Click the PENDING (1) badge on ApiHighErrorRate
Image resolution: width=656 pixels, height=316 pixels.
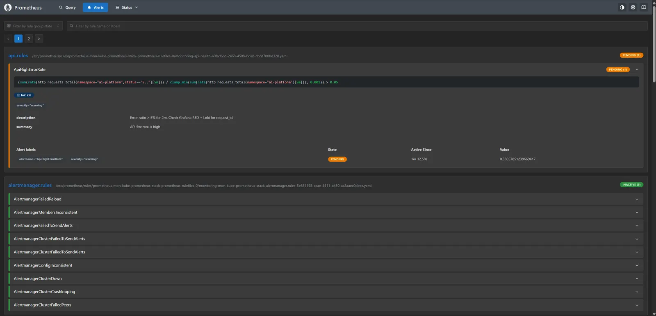[618, 69]
